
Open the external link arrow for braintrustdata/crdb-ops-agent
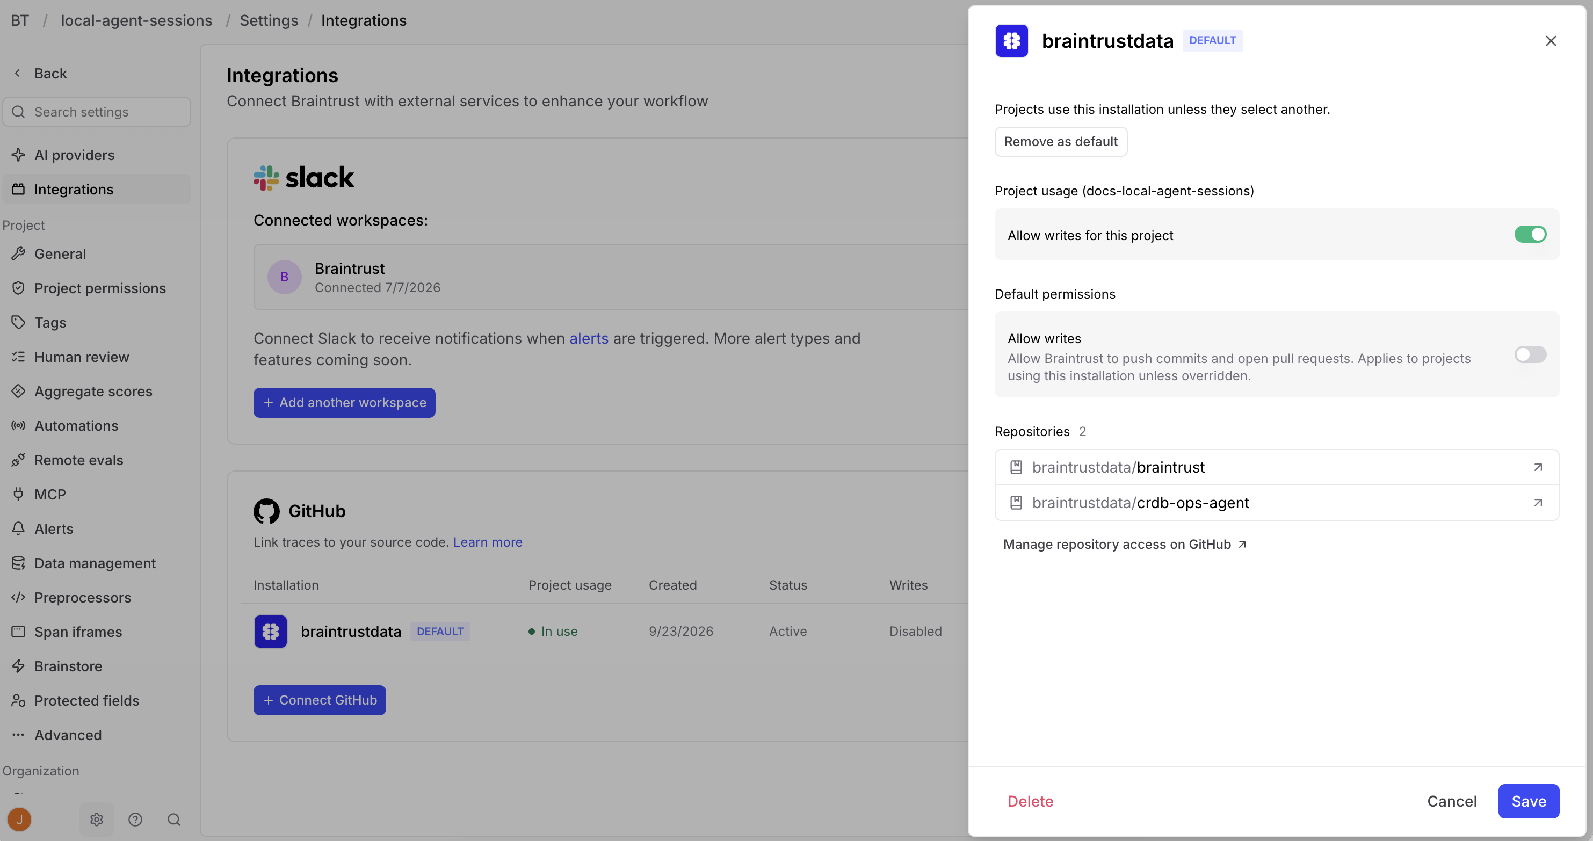click(x=1537, y=503)
